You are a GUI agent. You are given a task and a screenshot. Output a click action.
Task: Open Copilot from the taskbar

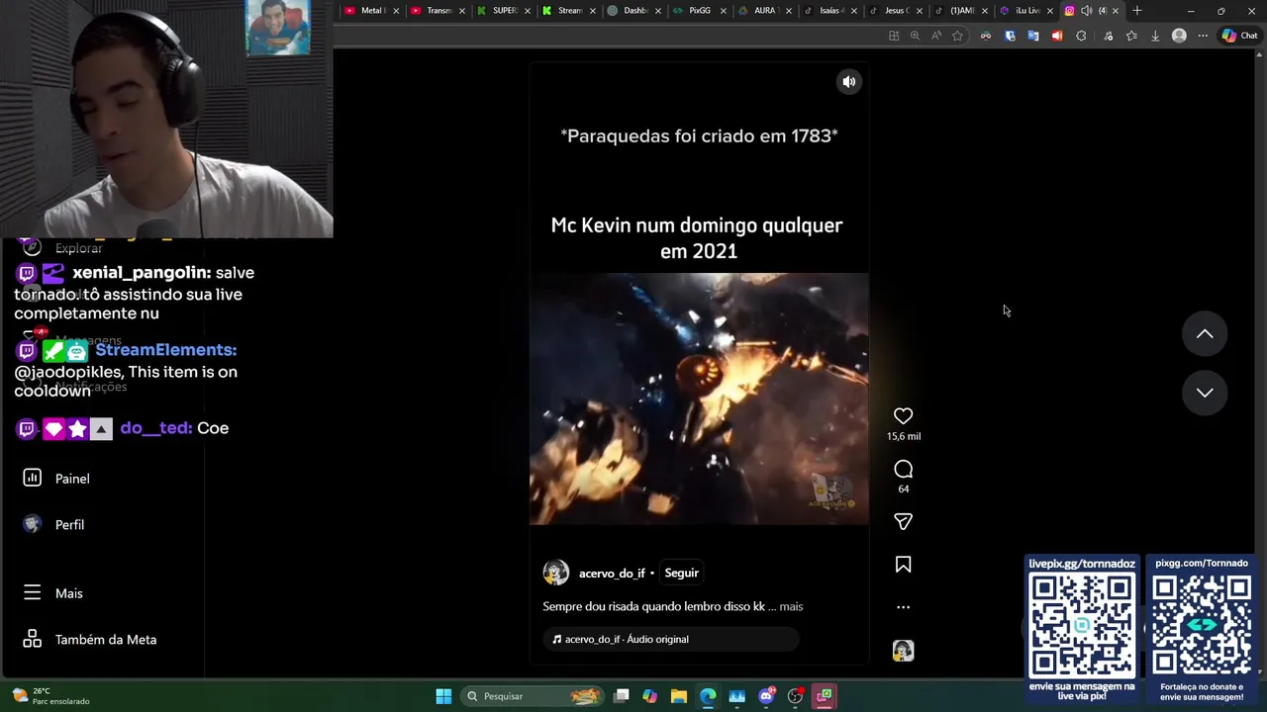(649, 696)
